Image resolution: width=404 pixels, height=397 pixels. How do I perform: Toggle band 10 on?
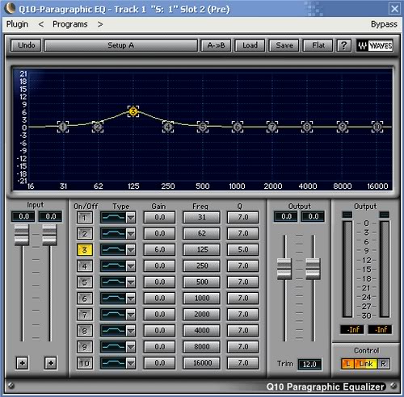point(85,363)
